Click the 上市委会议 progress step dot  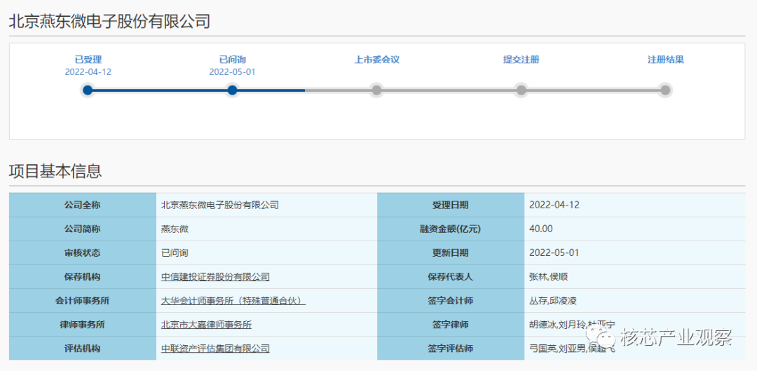(x=376, y=90)
